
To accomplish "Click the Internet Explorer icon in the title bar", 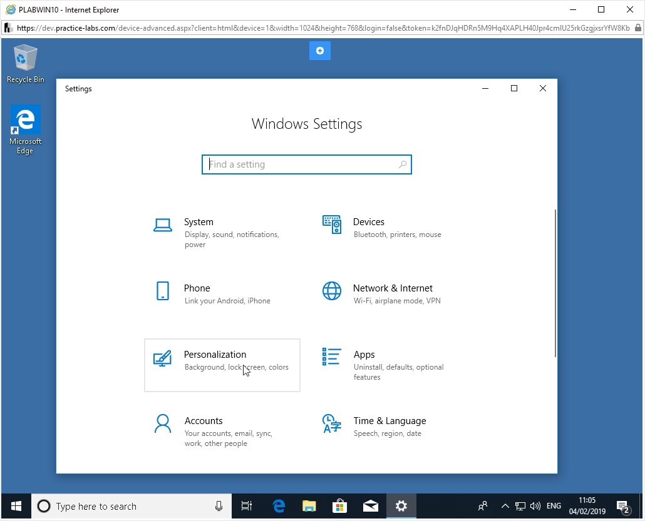I will pos(10,9).
